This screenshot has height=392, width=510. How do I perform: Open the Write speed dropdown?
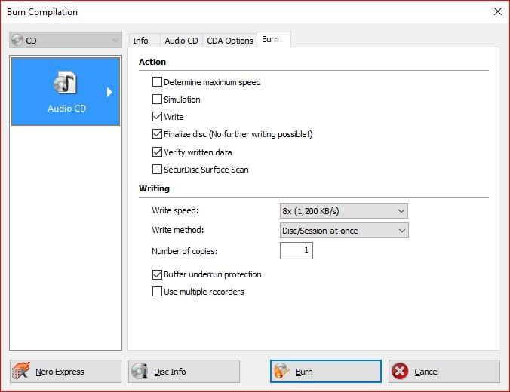tap(343, 211)
